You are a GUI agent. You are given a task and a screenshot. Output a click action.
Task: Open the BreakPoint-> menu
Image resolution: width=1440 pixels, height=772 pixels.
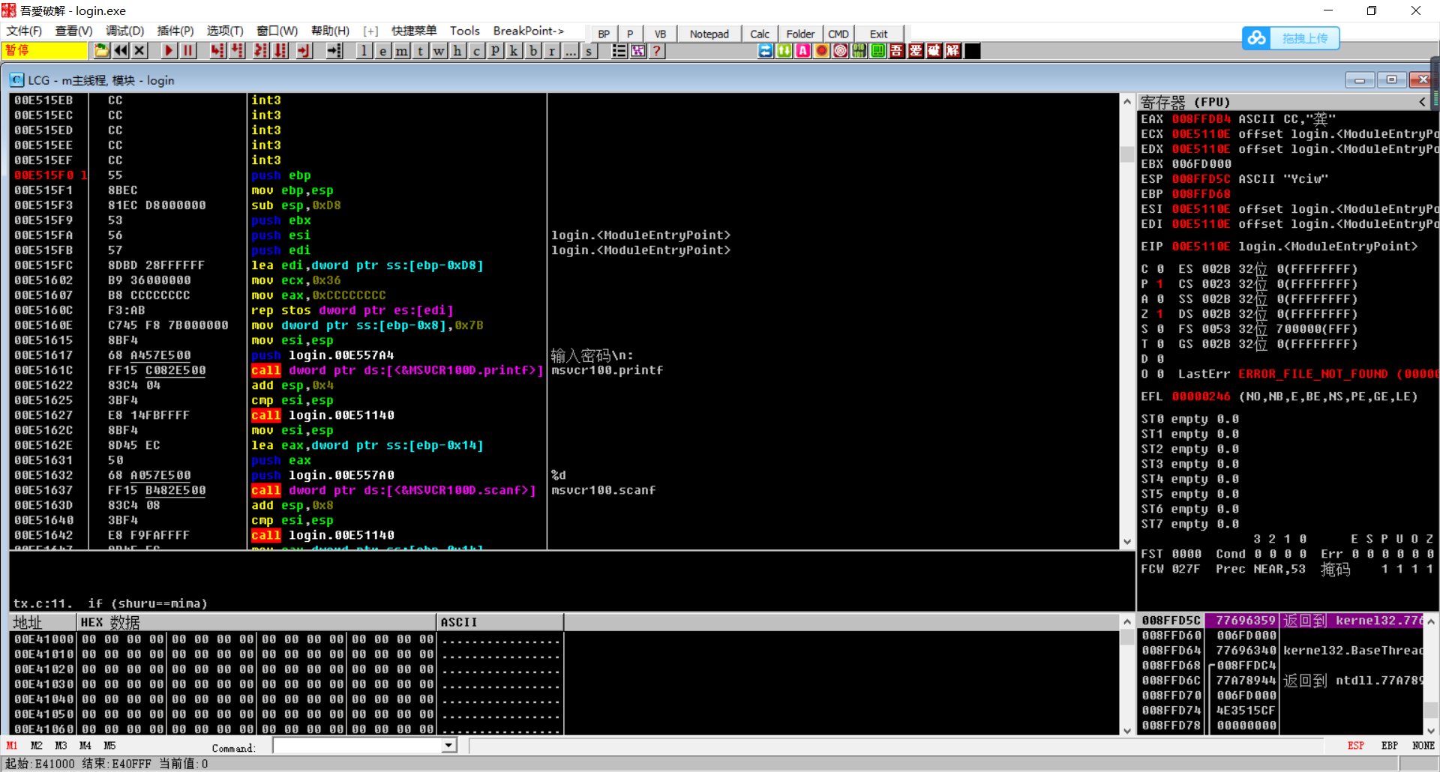[529, 31]
